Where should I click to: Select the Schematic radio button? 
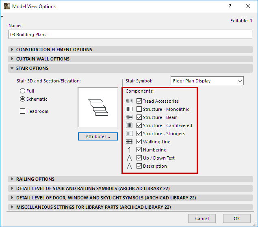click(22, 99)
